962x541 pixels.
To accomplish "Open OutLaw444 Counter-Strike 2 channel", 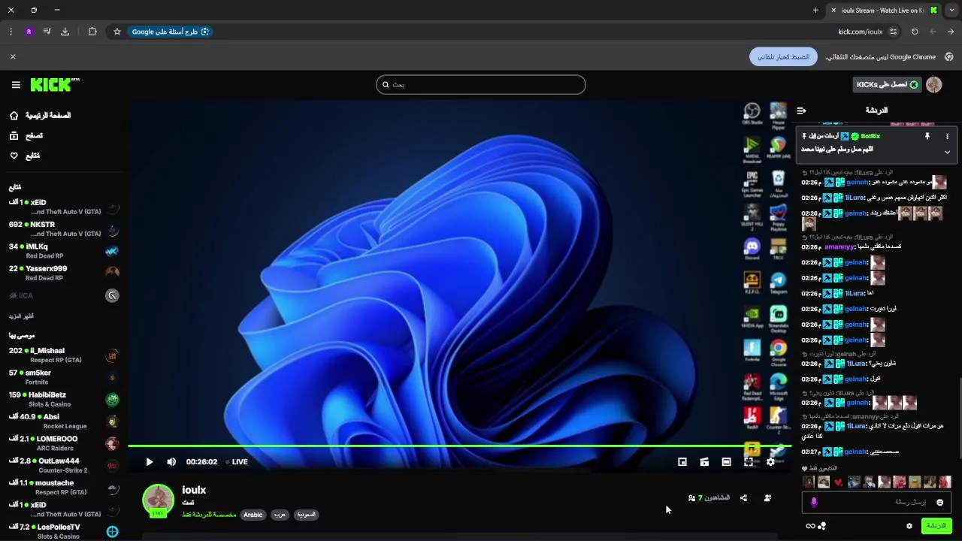I will (x=64, y=465).
